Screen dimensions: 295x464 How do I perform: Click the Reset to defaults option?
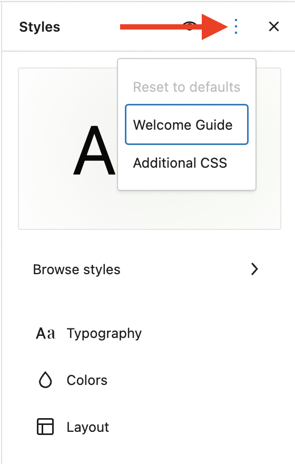pos(186,87)
